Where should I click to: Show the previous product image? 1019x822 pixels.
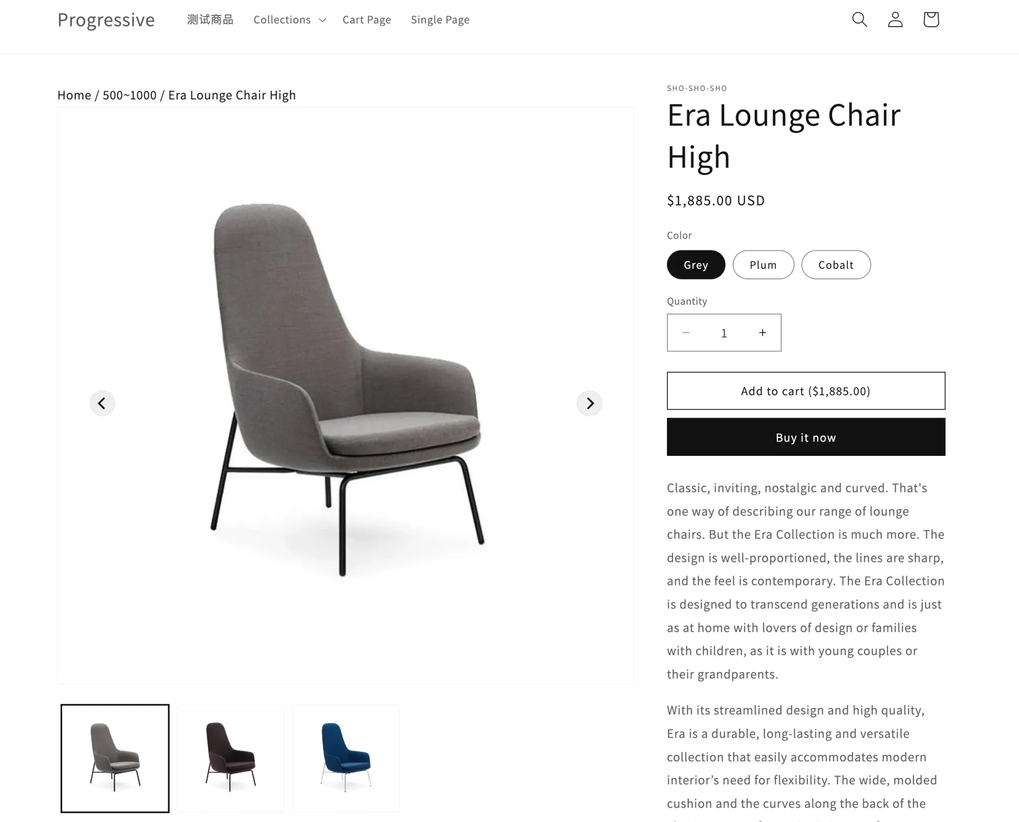tap(102, 403)
